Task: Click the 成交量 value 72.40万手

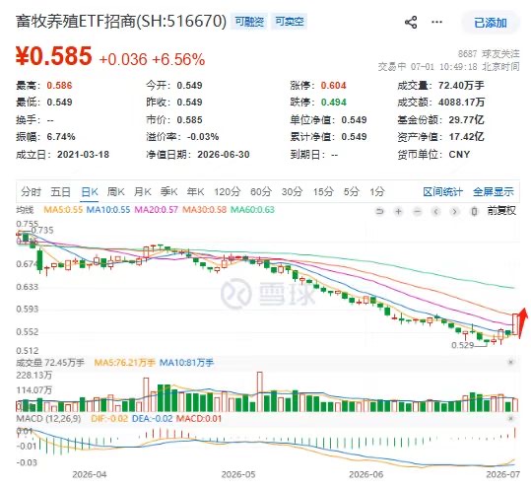Action: click(x=461, y=86)
